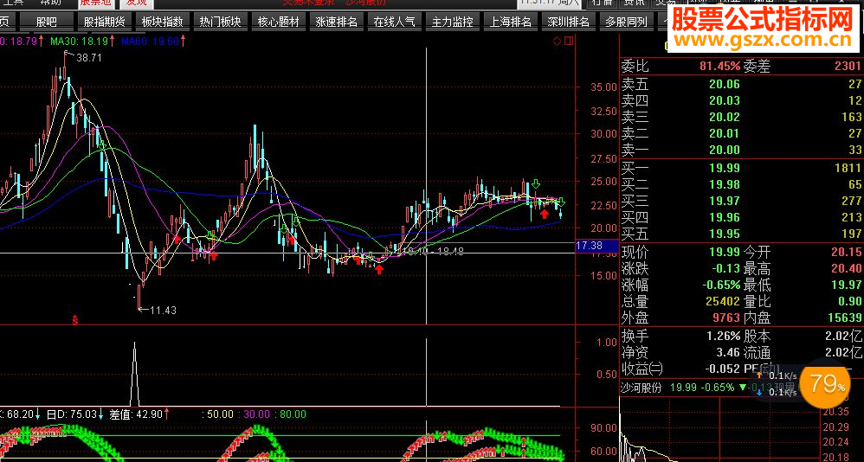Click the 量比 0.90 value

tap(851, 302)
